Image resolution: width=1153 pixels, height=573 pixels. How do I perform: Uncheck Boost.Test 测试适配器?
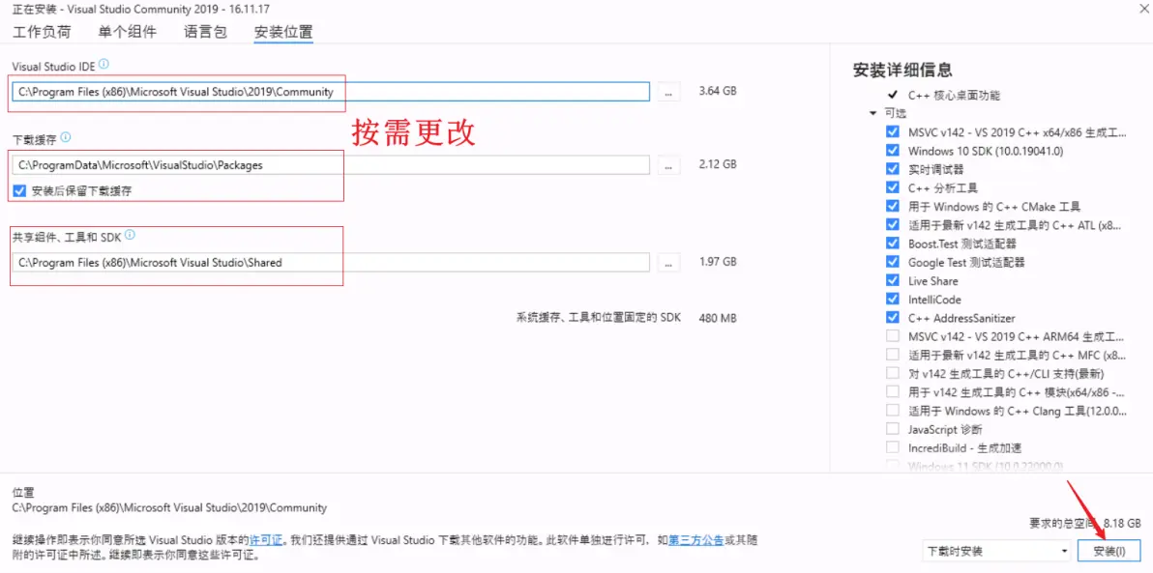[x=893, y=244]
